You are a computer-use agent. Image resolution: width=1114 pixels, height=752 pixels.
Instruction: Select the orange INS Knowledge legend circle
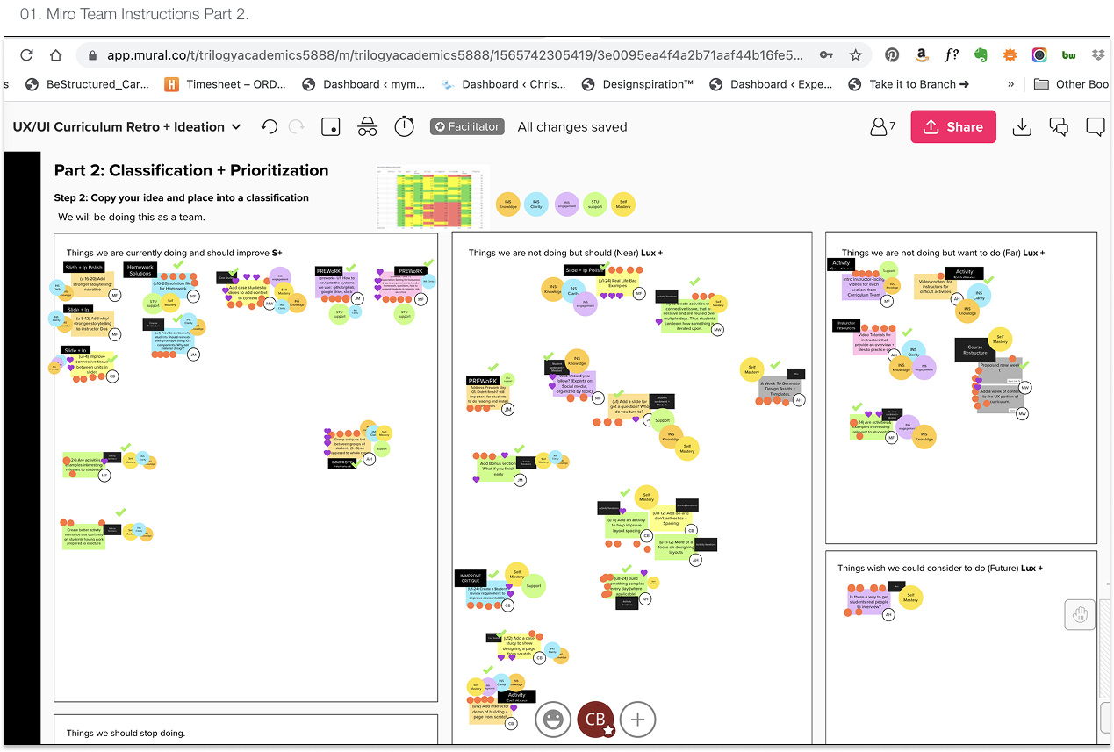coord(508,204)
